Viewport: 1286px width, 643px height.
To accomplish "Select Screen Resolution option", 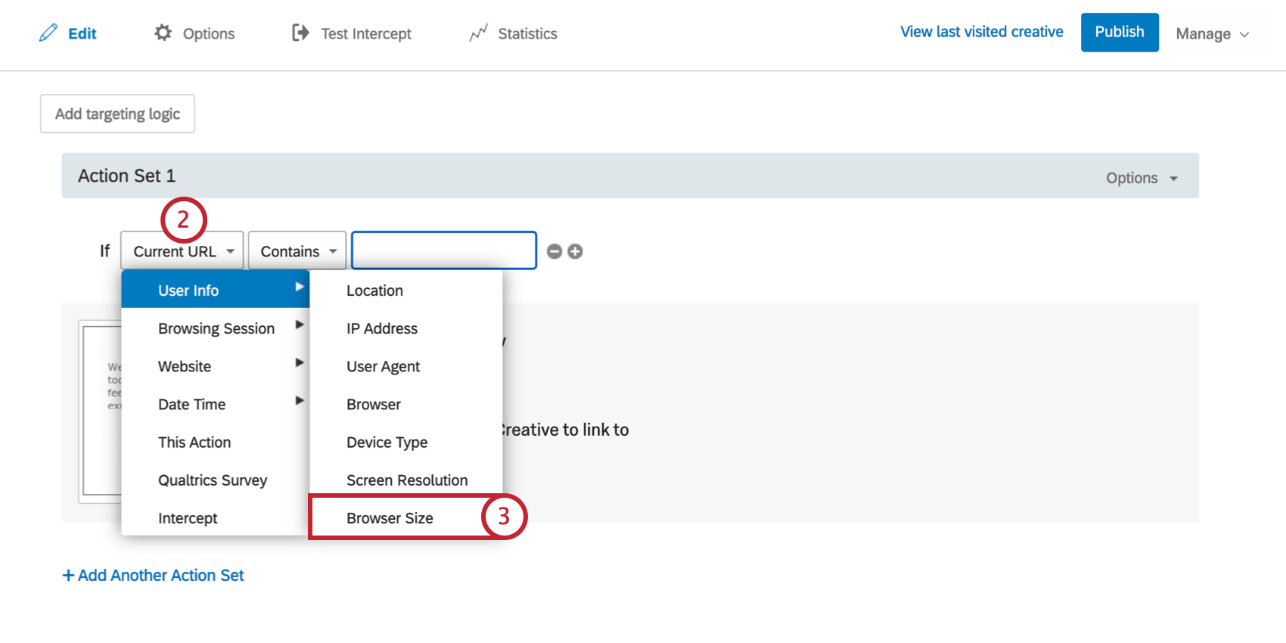I will coord(407,480).
